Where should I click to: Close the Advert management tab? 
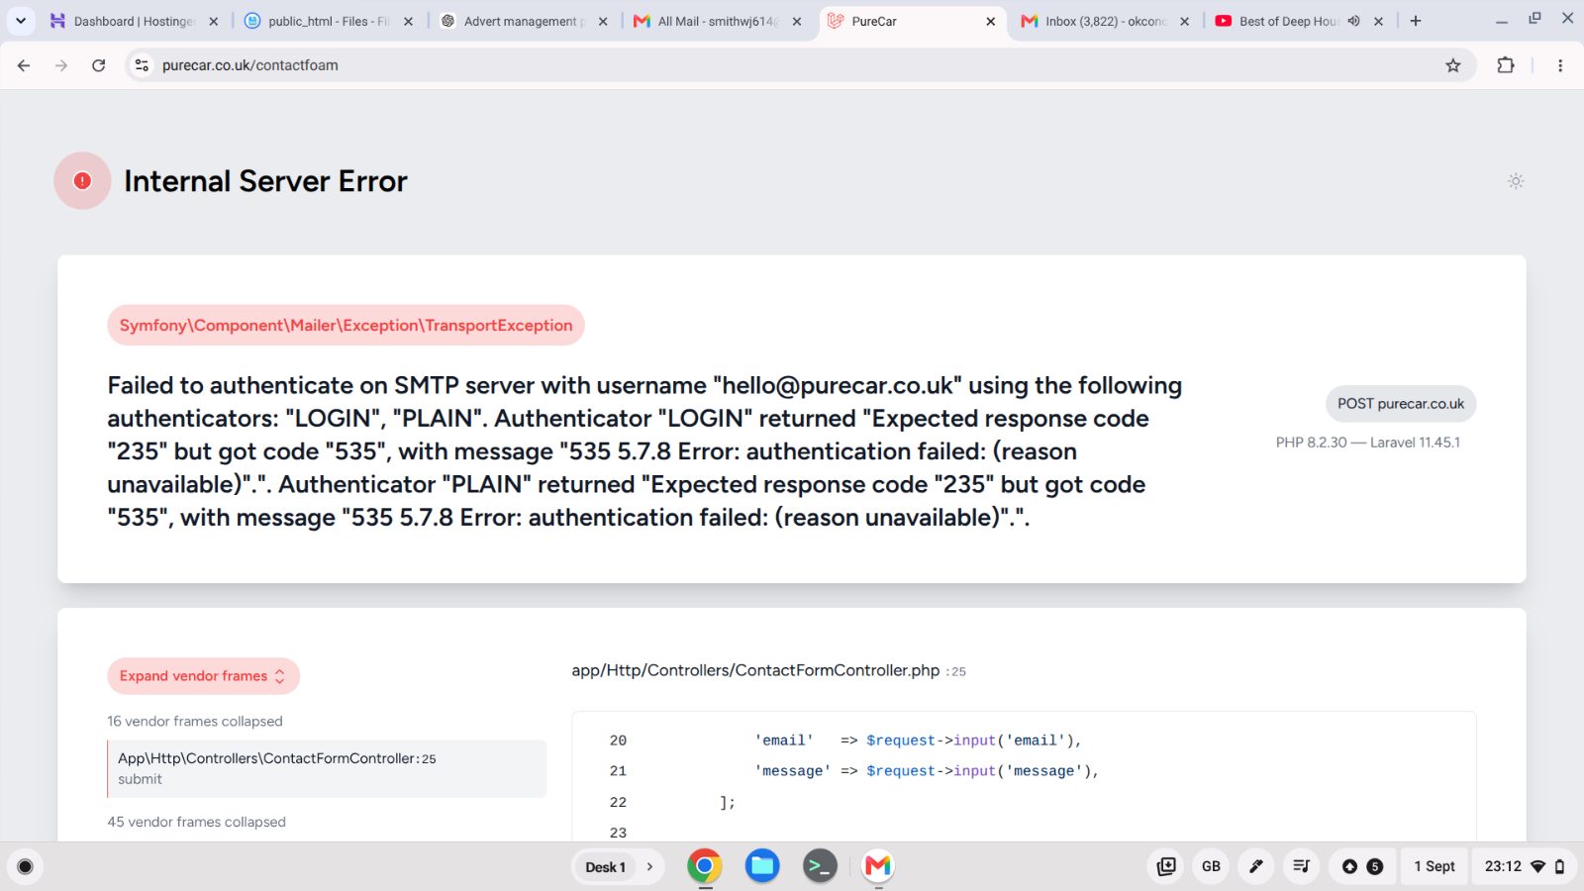[603, 21]
